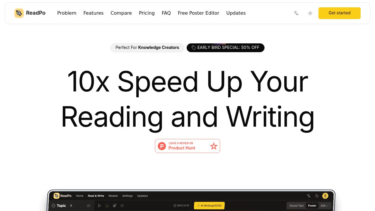
Task: Click the info icon in the app toolbar
Action: tap(121, 206)
